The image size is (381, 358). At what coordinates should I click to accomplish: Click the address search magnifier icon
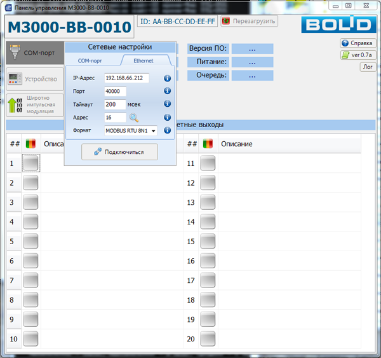click(134, 118)
